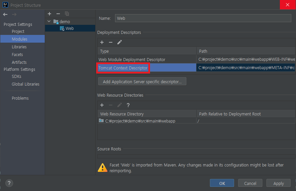
Task: Collapse the demo module tree node
Action: [49, 21]
